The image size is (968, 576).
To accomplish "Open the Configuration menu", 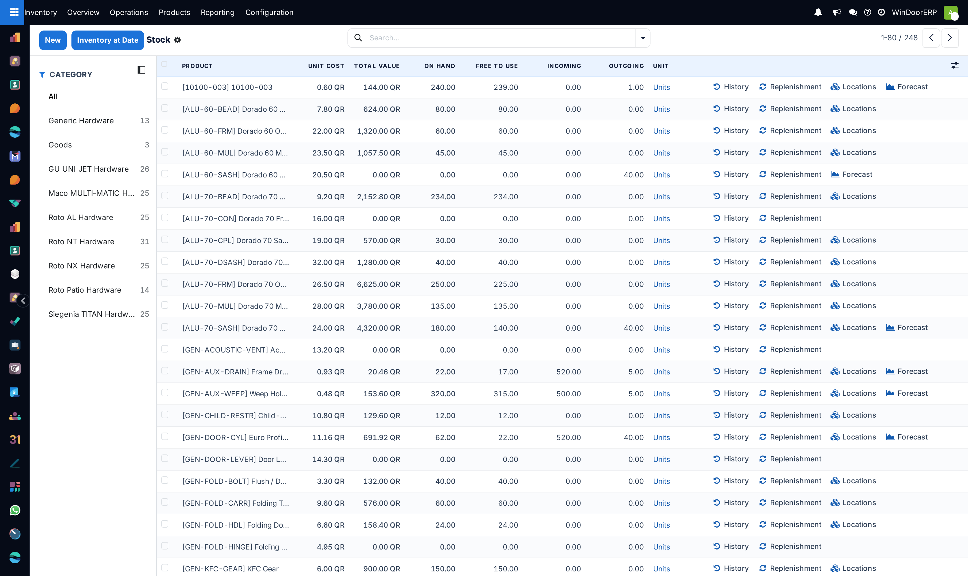I will pyautogui.click(x=269, y=12).
